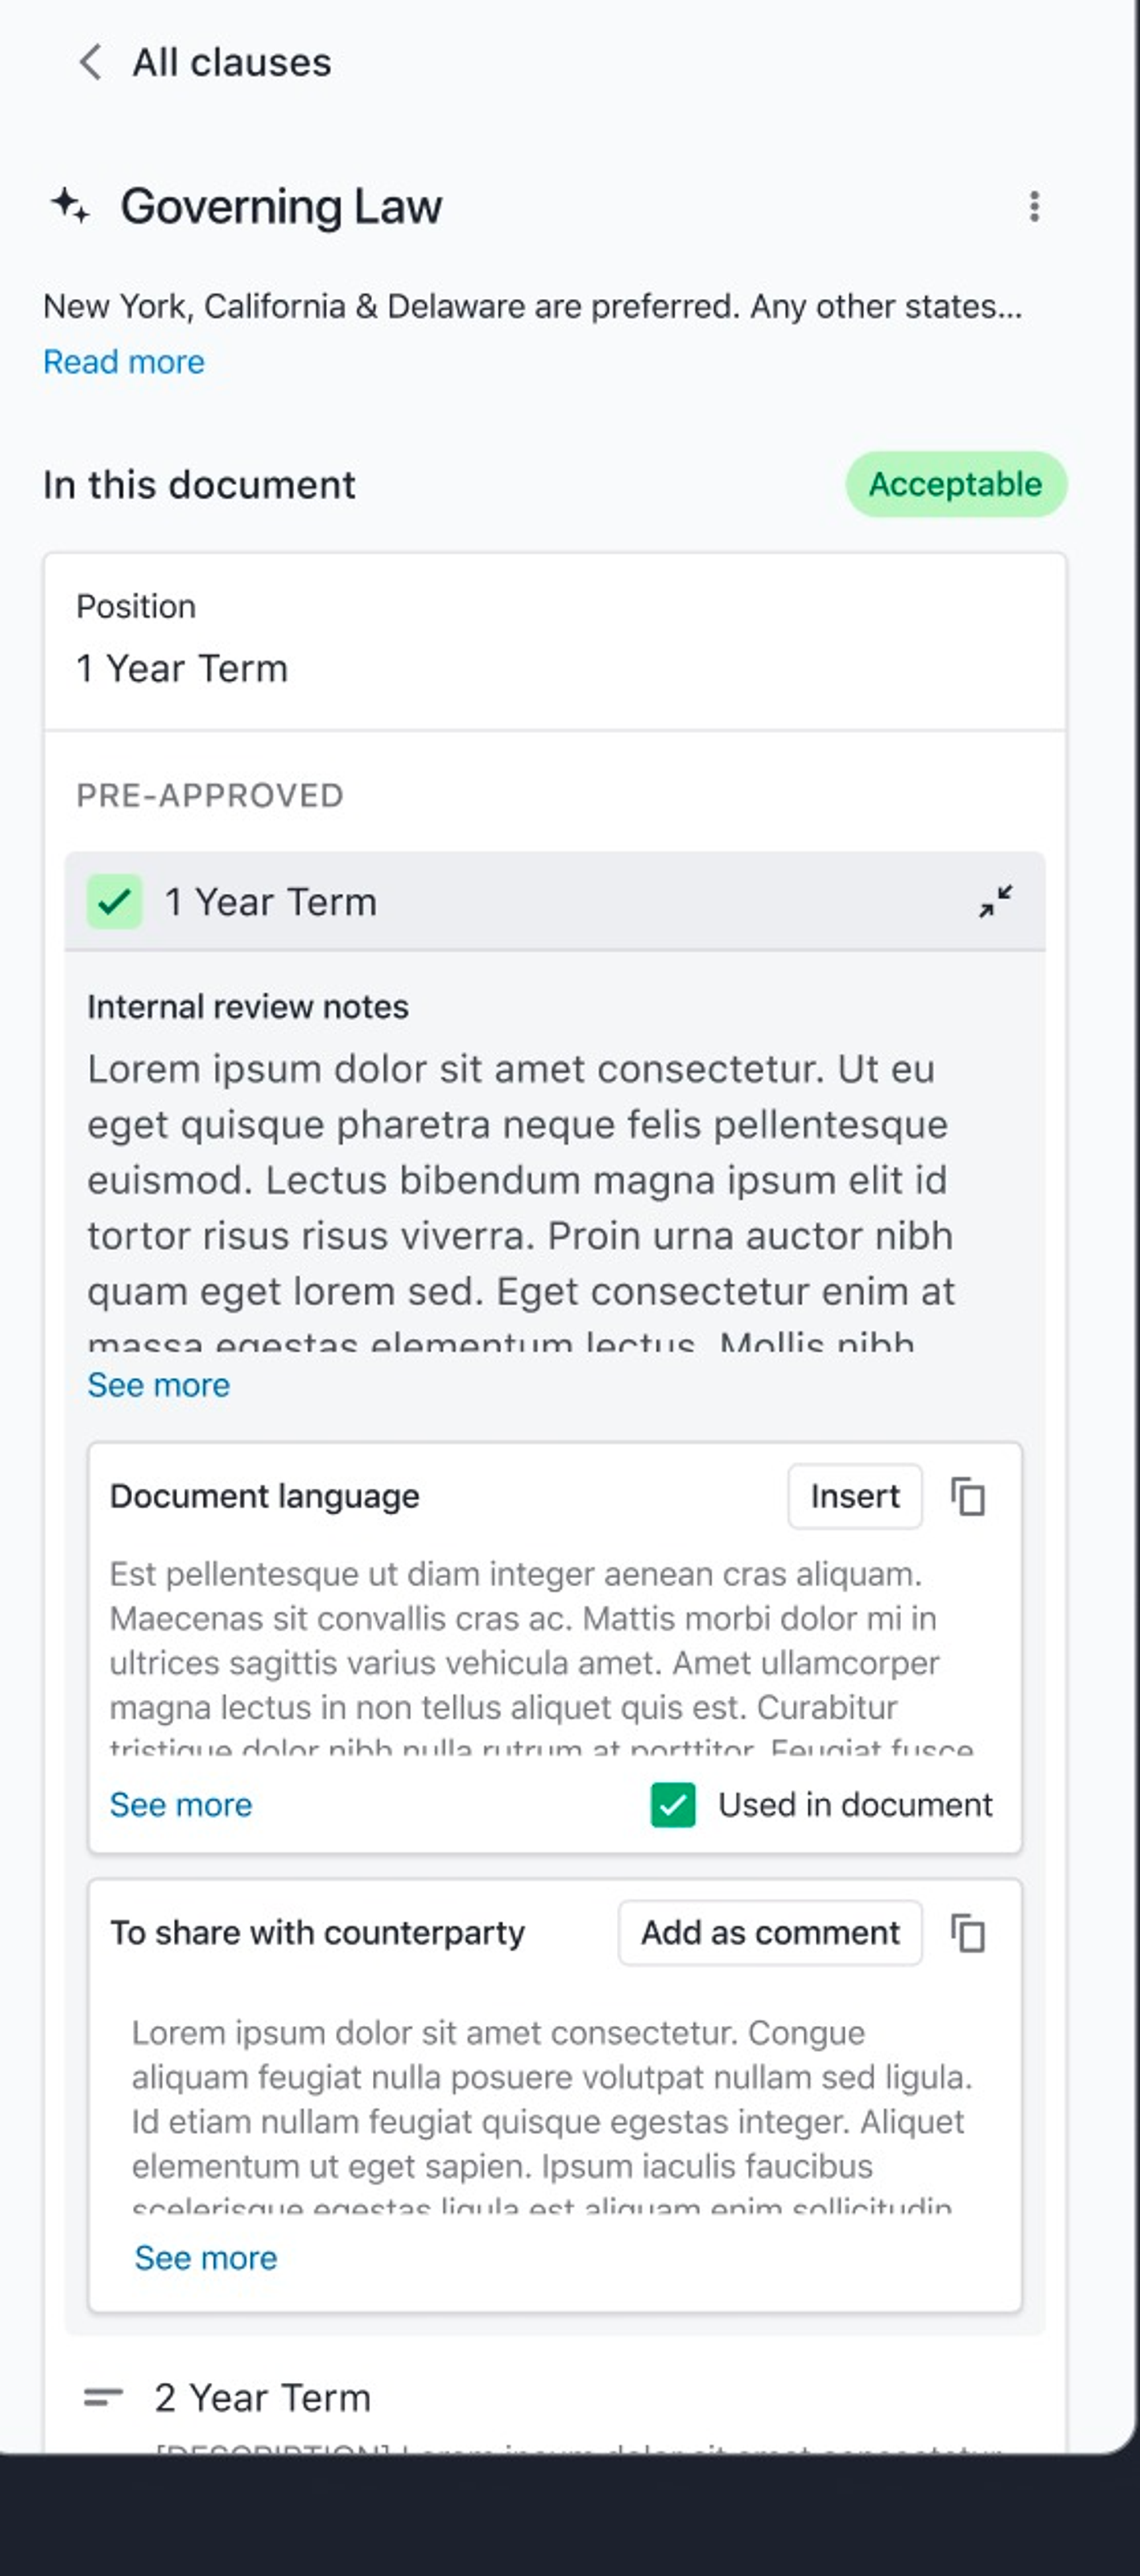Copy the counterparty share text

(968, 1933)
